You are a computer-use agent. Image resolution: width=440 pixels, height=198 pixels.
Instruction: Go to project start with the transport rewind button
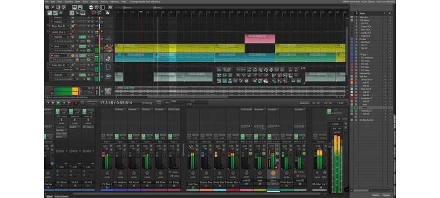pos(48,103)
